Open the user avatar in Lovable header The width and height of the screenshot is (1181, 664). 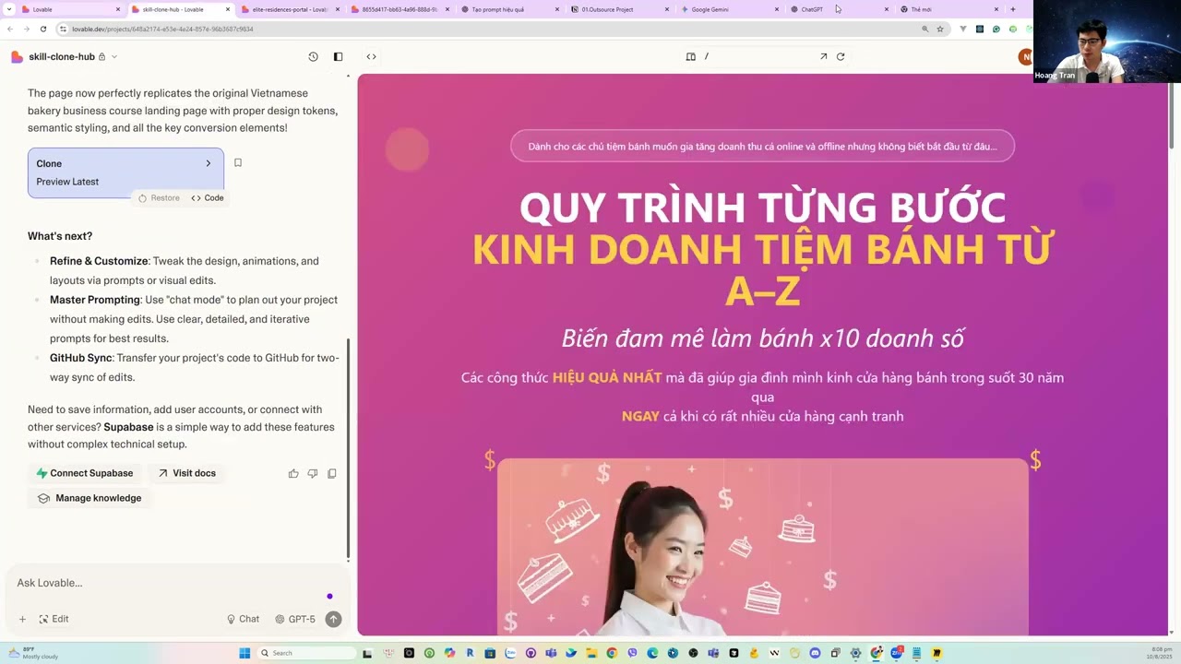tap(1025, 56)
